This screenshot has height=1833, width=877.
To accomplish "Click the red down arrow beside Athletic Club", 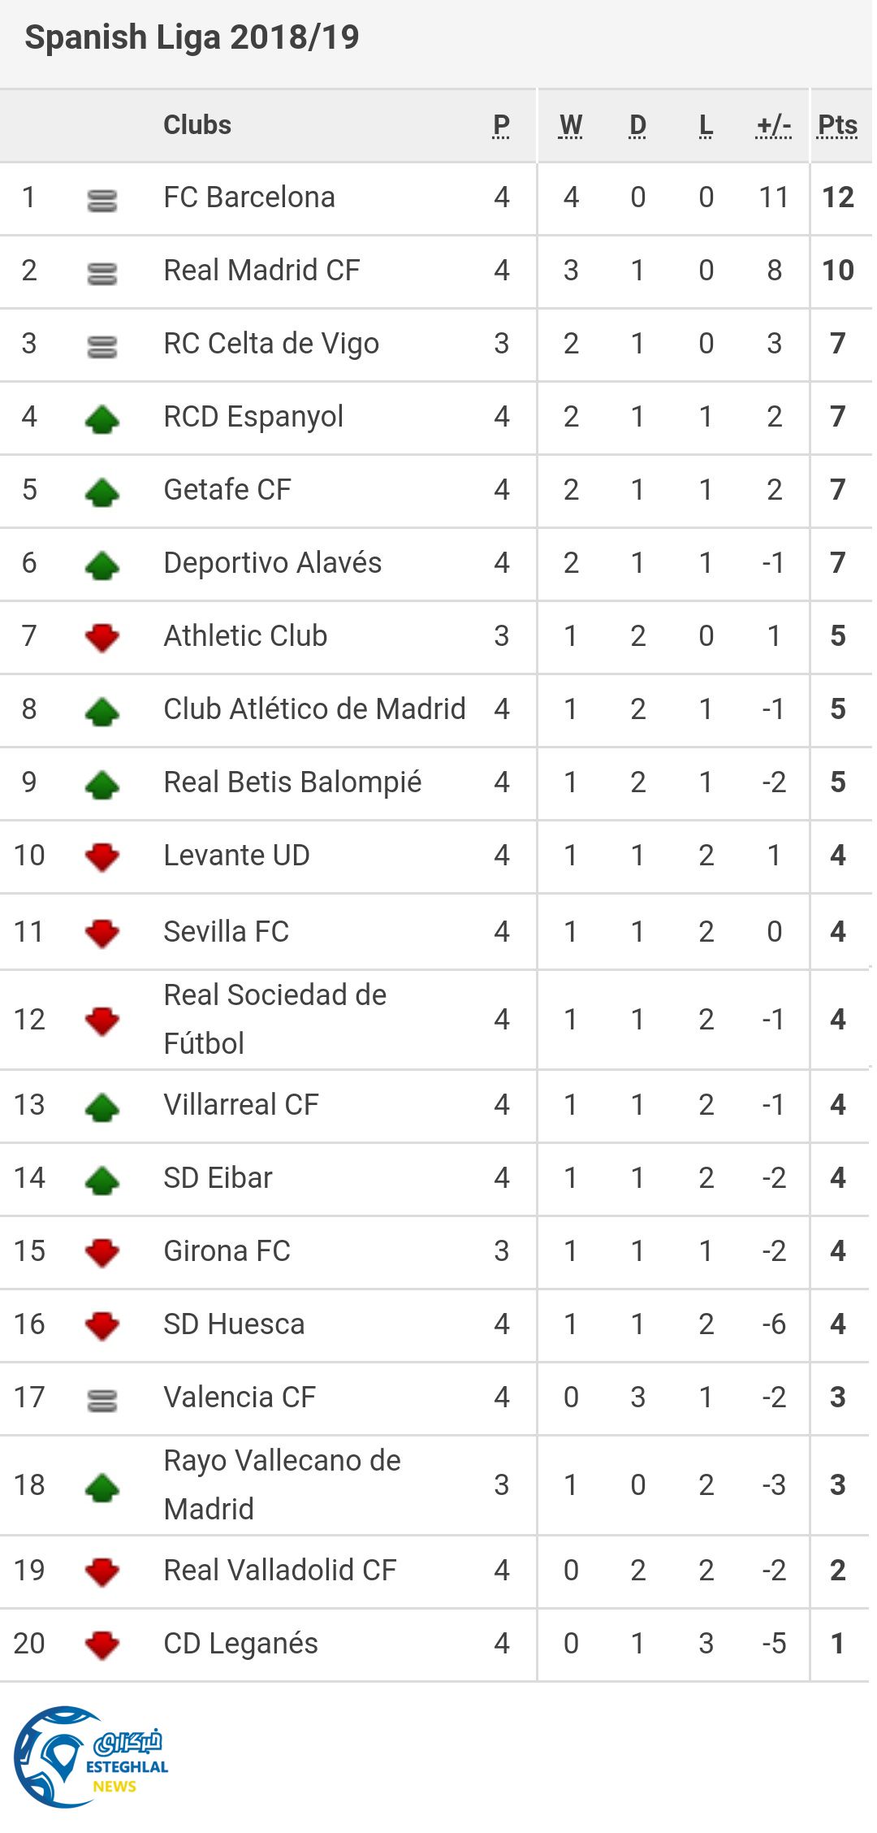I will [102, 638].
